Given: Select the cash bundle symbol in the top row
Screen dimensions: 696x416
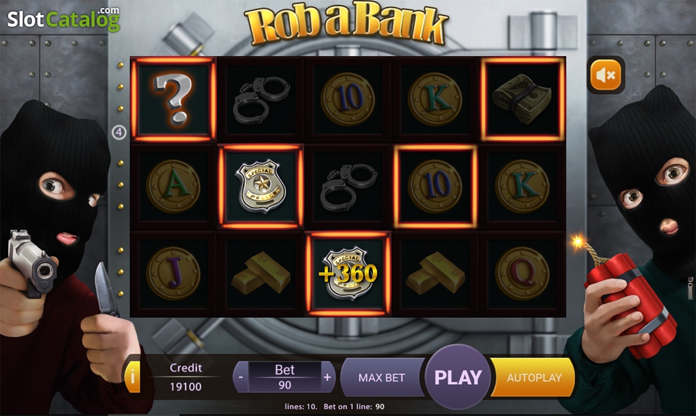Looking at the screenshot, I should tap(523, 100).
